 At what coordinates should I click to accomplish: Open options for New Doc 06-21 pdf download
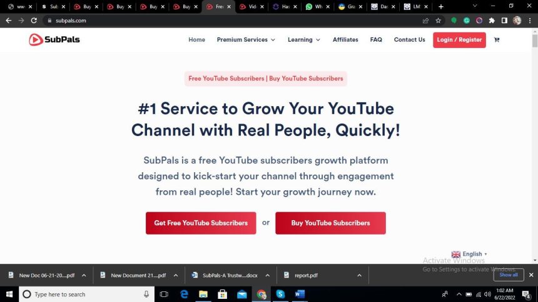84,275
